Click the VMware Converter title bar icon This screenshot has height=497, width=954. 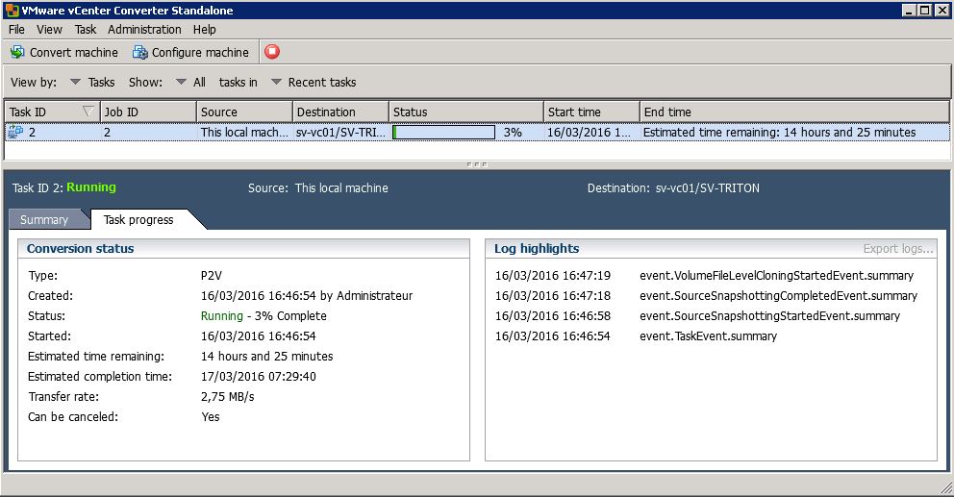tap(12, 11)
